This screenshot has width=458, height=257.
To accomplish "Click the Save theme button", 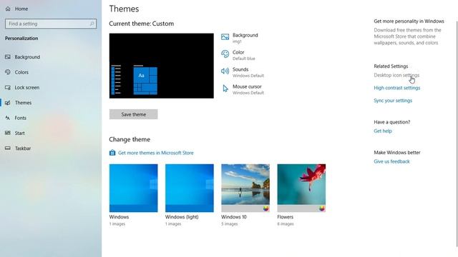I will click(134, 114).
